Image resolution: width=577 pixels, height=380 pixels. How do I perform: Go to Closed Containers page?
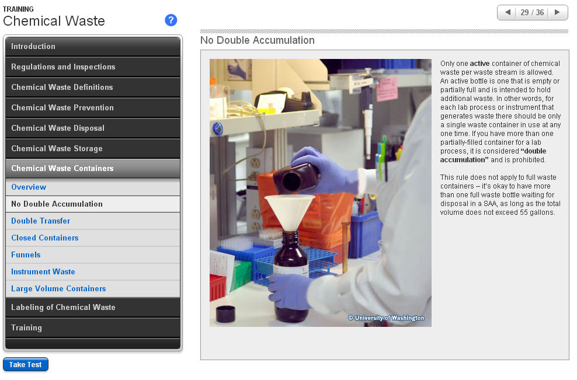(45, 238)
